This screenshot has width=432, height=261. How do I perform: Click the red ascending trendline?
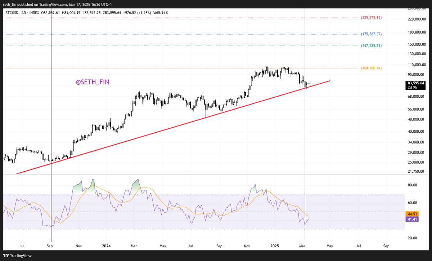[x=173, y=127]
